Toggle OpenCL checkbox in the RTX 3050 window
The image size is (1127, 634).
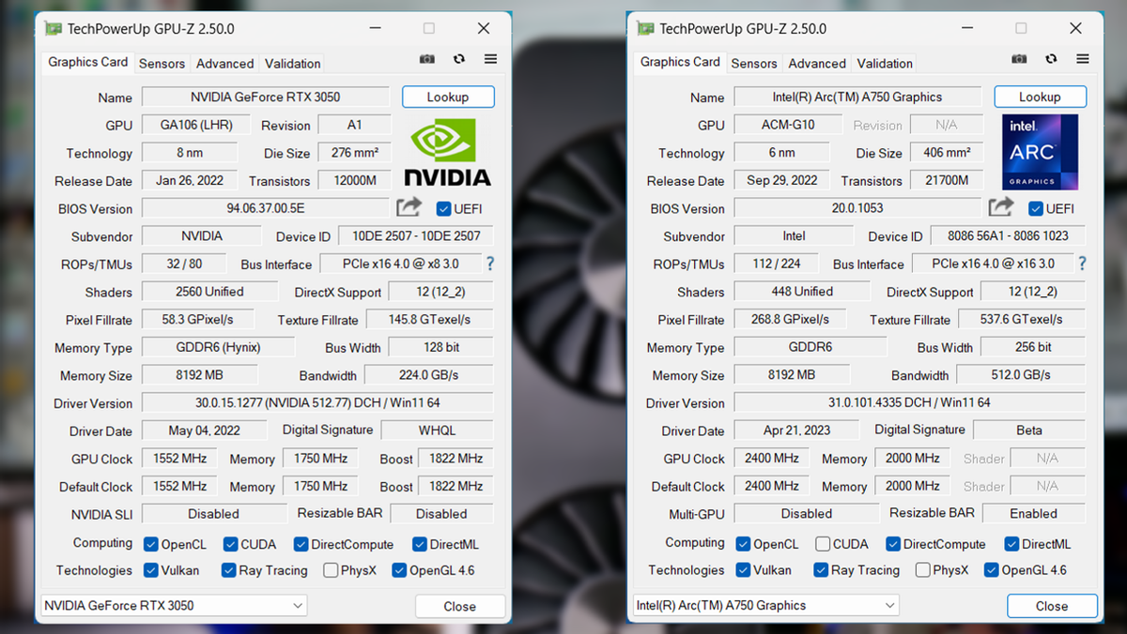(151, 544)
